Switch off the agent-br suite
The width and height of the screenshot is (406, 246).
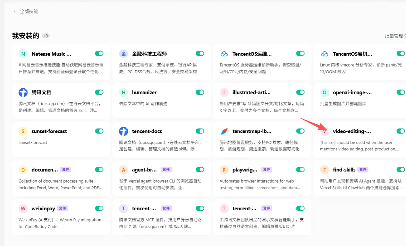point(200,169)
